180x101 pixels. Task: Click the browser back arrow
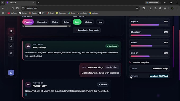point(3,8)
